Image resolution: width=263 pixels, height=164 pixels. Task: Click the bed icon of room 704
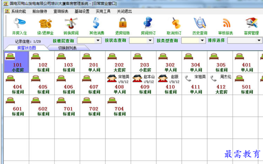[x=112, y=100]
